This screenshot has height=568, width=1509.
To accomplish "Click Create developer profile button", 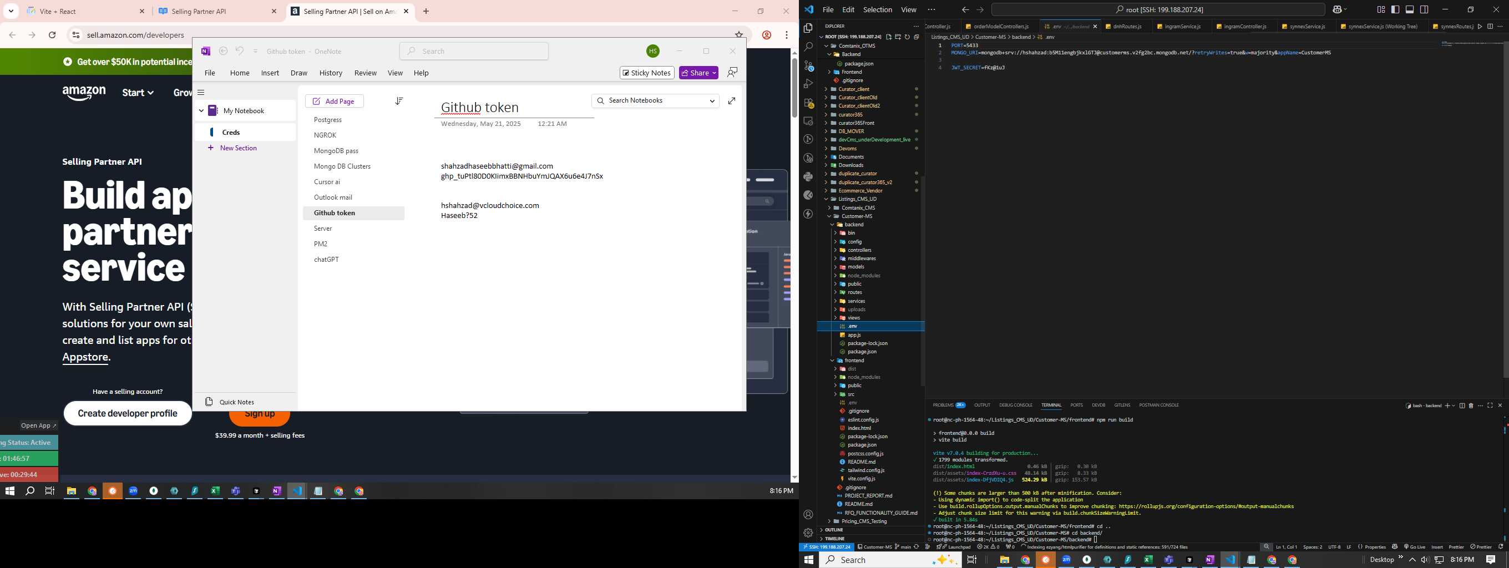I will pyautogui.click(x=128, y=413).
